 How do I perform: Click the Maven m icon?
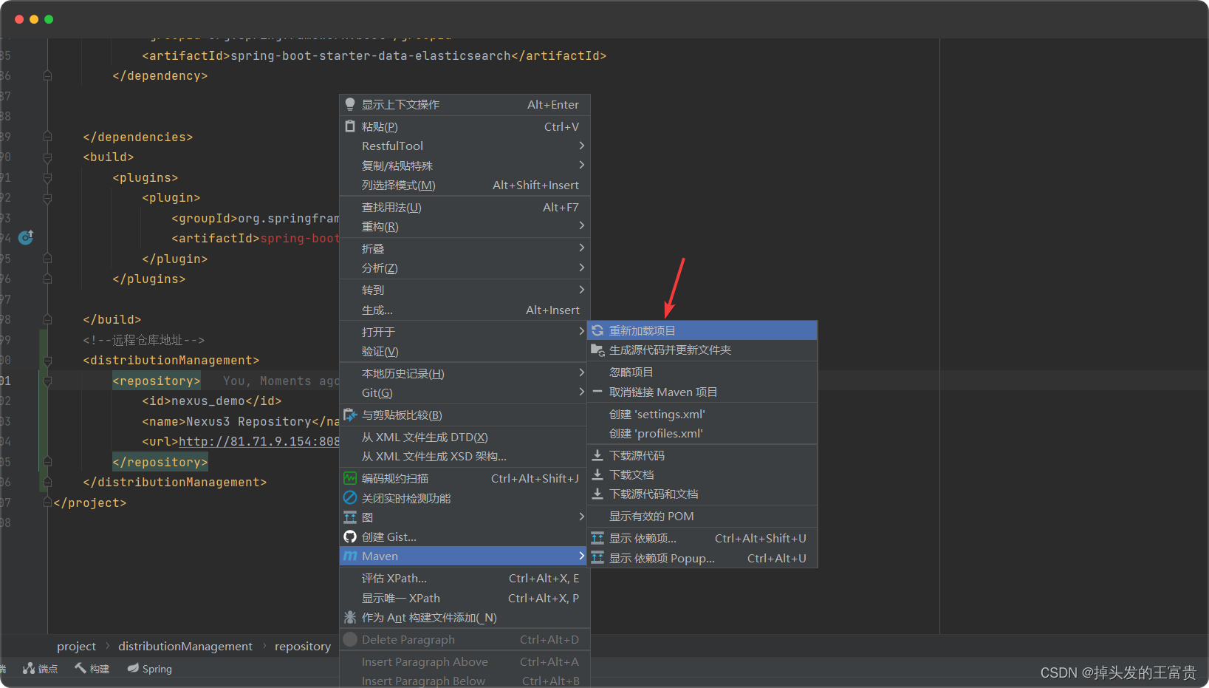350,556
